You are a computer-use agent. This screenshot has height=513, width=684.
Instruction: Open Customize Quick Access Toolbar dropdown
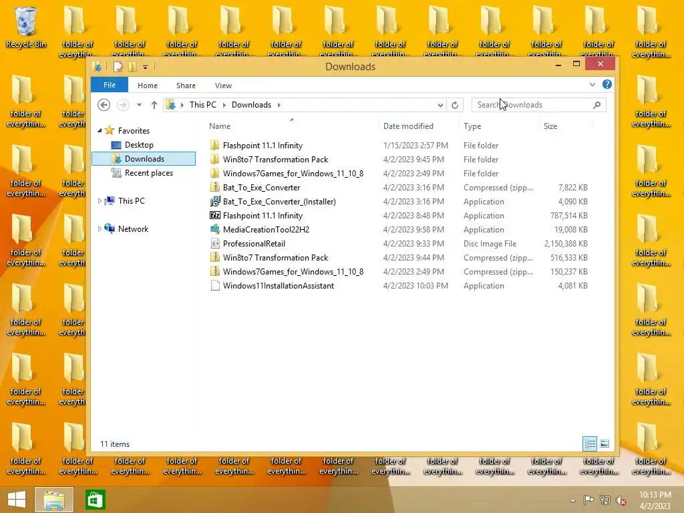[x=145, y=67]
